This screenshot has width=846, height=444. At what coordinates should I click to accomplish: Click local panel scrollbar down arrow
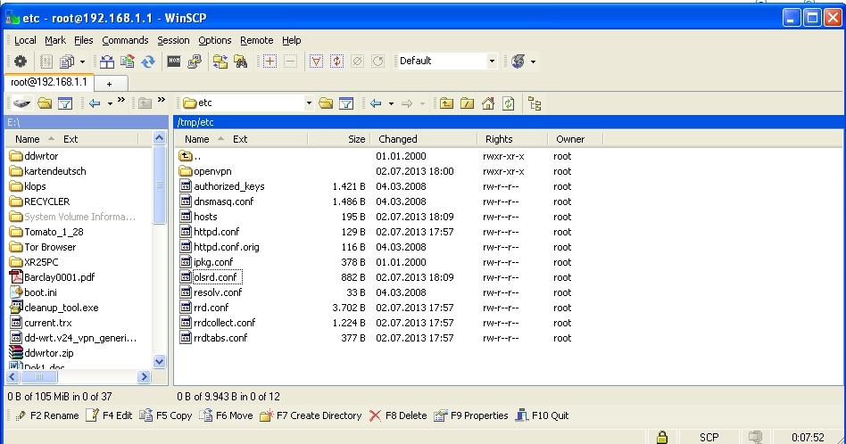pos(159,362)
